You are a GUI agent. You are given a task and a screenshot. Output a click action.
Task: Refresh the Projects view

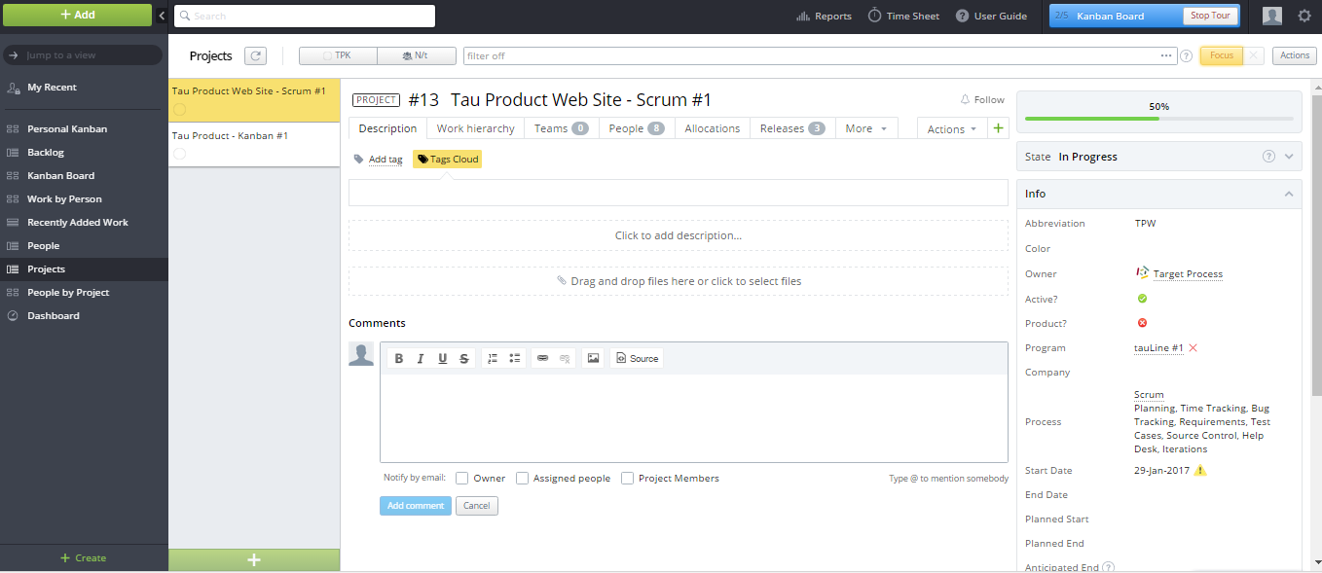[x=255, y=55]
